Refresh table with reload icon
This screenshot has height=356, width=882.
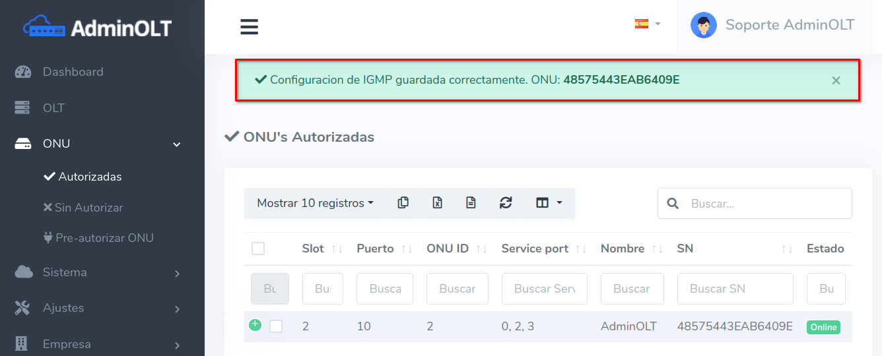[506, 203]
